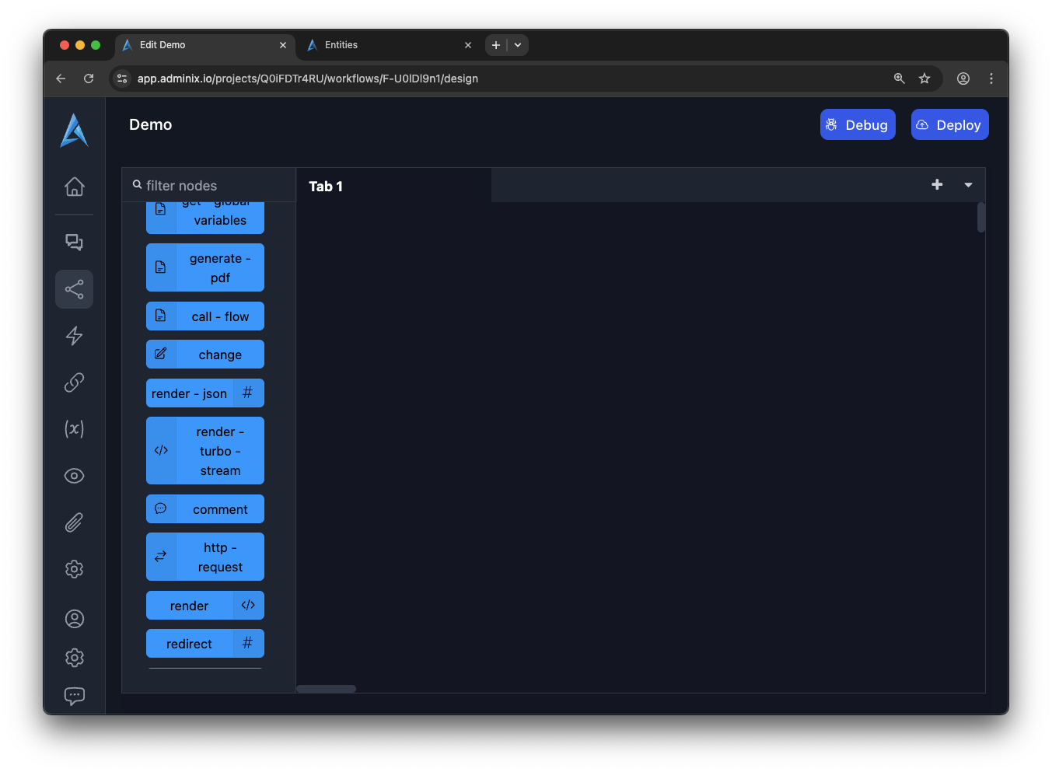Image resolution: width=1052 pixels, height=772 pixels.
Task: Open the chain link integrations icon
Action: pos(74,383)
